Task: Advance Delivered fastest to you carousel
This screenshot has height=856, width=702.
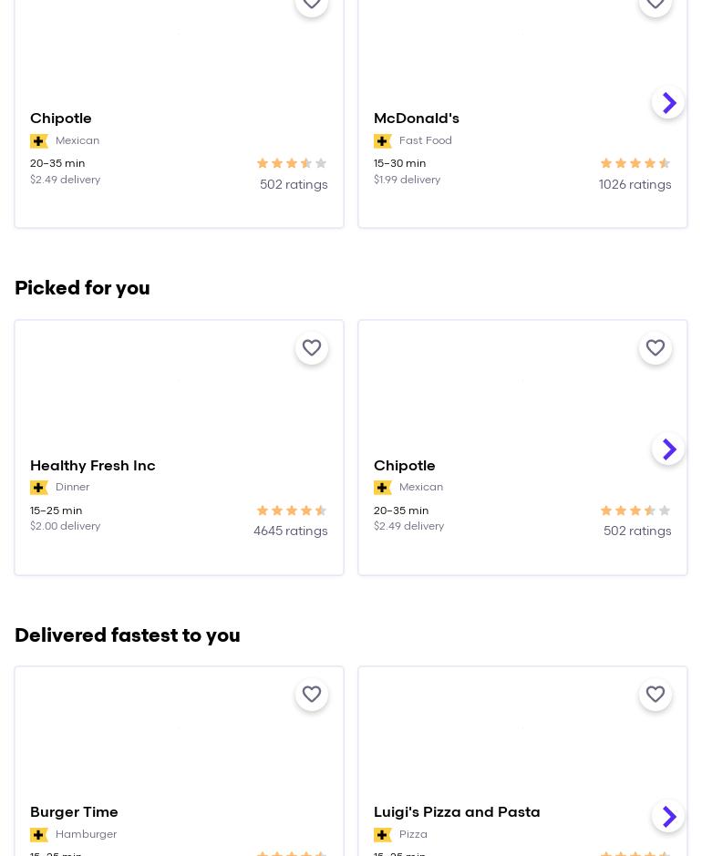Action: click(x=668, y=817)
